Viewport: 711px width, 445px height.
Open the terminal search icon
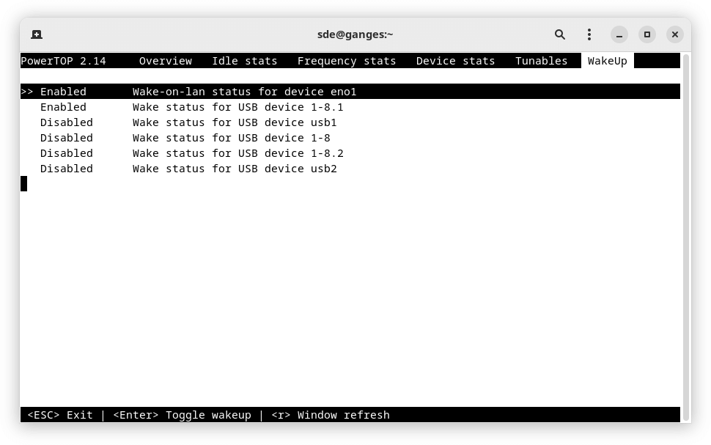click(559, 34)
